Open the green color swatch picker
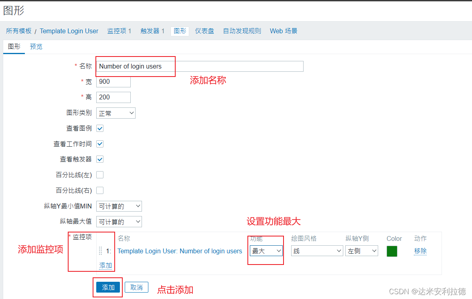 coord(392,251)
